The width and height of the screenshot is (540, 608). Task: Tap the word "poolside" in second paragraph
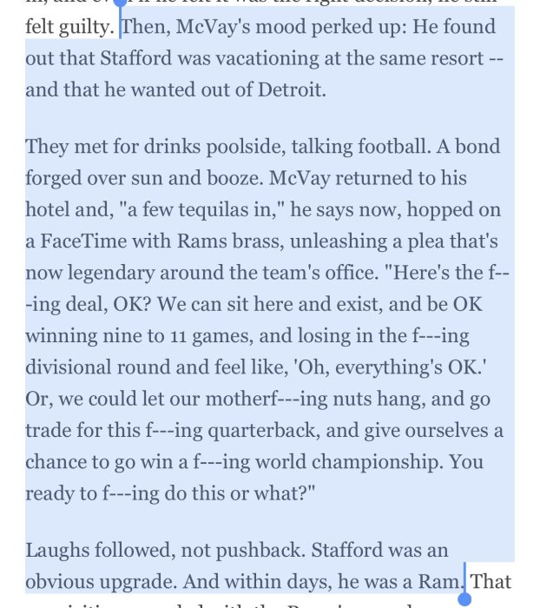pyautogui.click(x=246, y=148)
